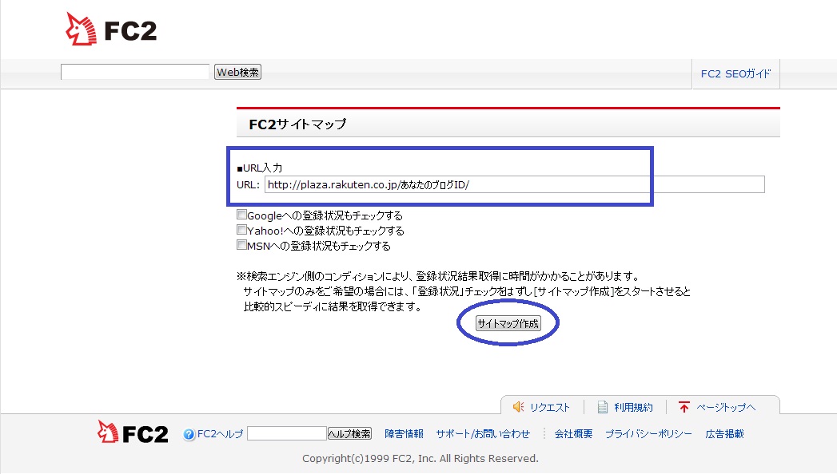Click the help search text field
The image size is (837, 474).
(287, 433)
